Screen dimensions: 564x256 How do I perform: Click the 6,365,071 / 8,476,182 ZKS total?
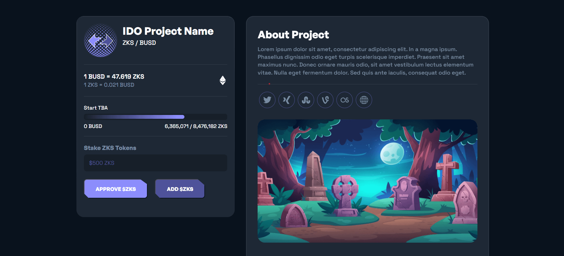(196, 126)
